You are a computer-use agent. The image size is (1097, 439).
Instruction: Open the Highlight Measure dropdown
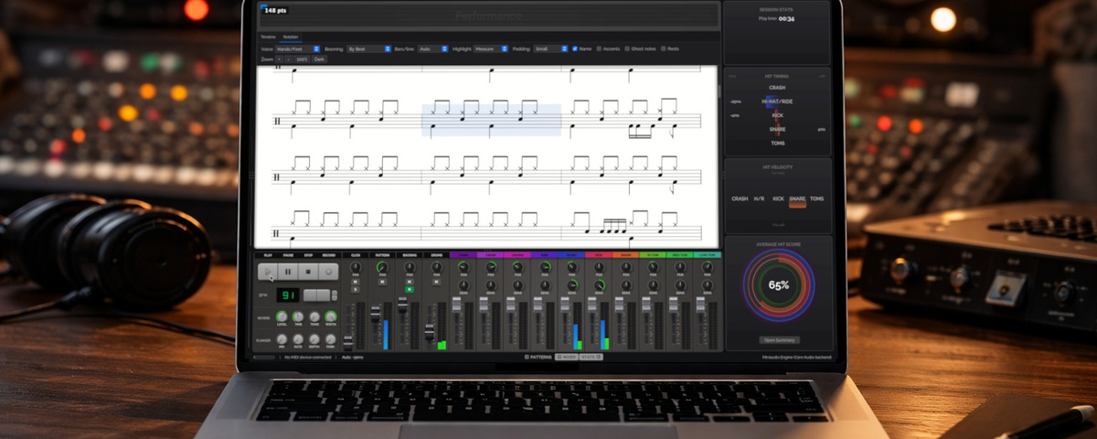tap(491, 48)
